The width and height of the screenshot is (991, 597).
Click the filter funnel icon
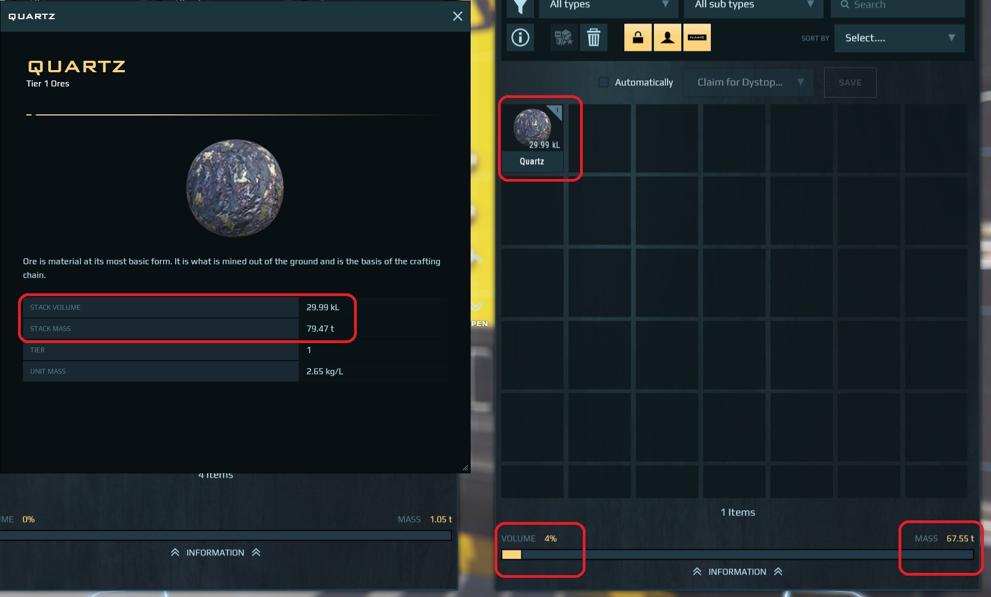520,7
